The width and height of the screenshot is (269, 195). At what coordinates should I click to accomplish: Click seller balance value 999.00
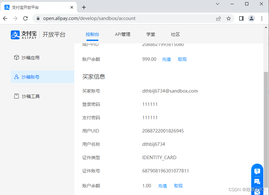coord(149,59)
